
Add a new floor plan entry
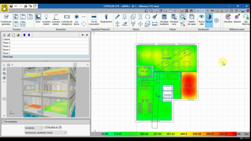coord(4,35)
